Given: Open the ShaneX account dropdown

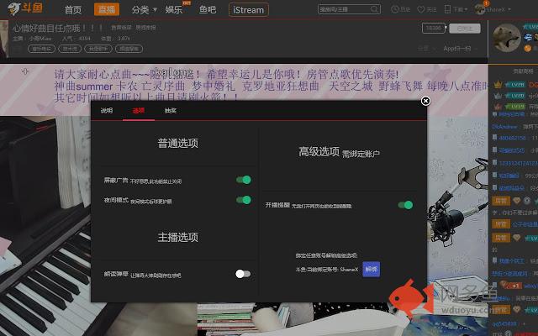Looking at the screenshot, I should click(498, 9).
